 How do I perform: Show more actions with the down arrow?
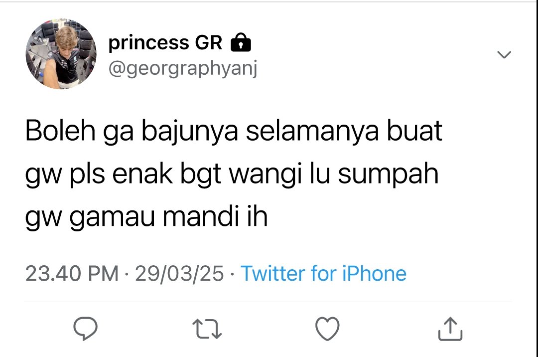point(504,54)
